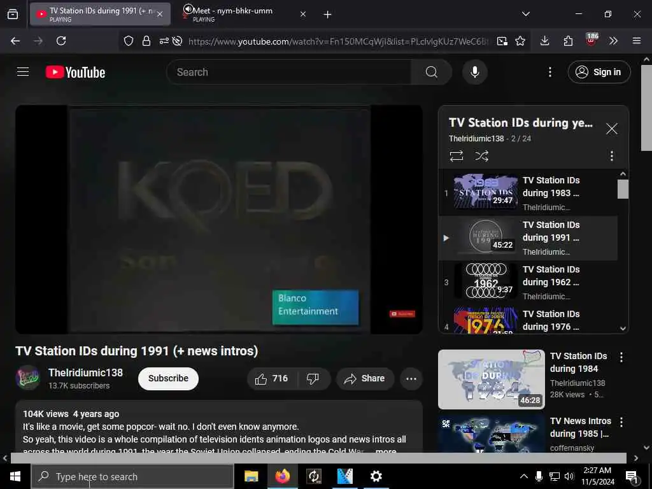Open Windows Start menu
The image size is (652, 489).
pos(15,476)
